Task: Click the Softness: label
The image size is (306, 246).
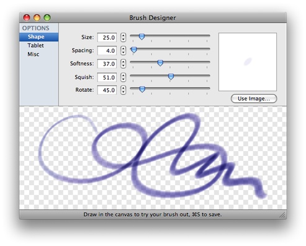Action: point(82,63)
